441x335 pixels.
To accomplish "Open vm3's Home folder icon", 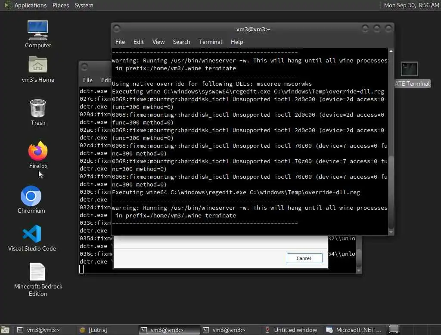I will point(38,69).
